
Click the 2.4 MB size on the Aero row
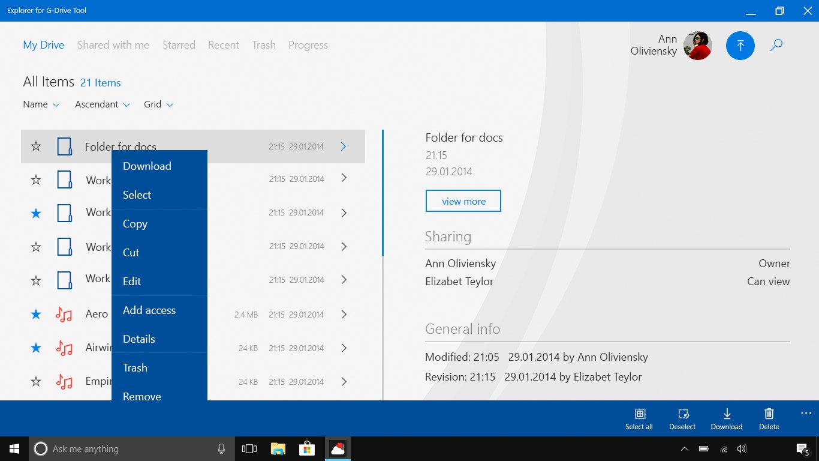(x=246, y=315)
